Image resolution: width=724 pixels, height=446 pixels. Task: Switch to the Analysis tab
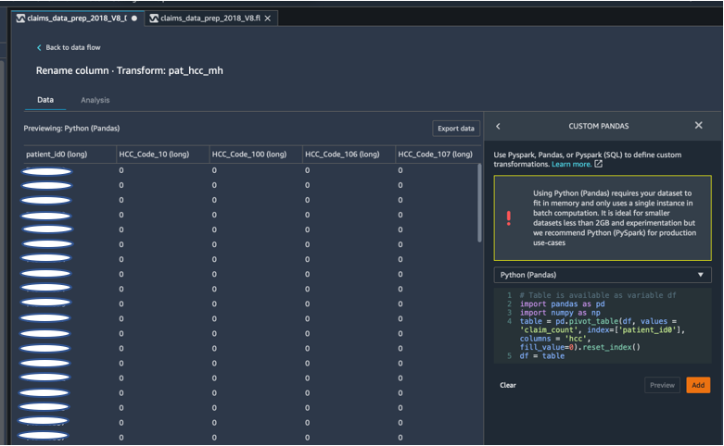pos(95,100)
